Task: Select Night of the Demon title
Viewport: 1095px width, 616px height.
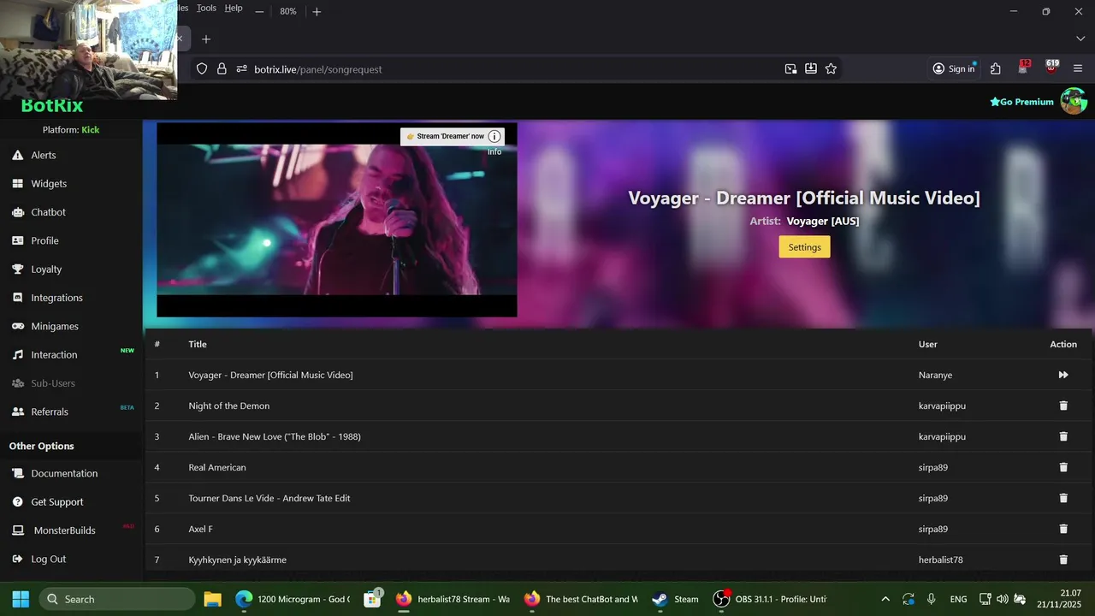Action: pyautogui.click(x=229, y=406)
